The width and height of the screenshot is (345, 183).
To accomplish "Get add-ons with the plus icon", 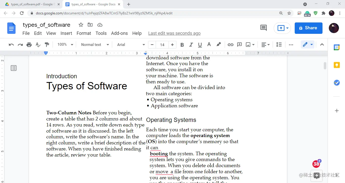I will coord(337,111).
